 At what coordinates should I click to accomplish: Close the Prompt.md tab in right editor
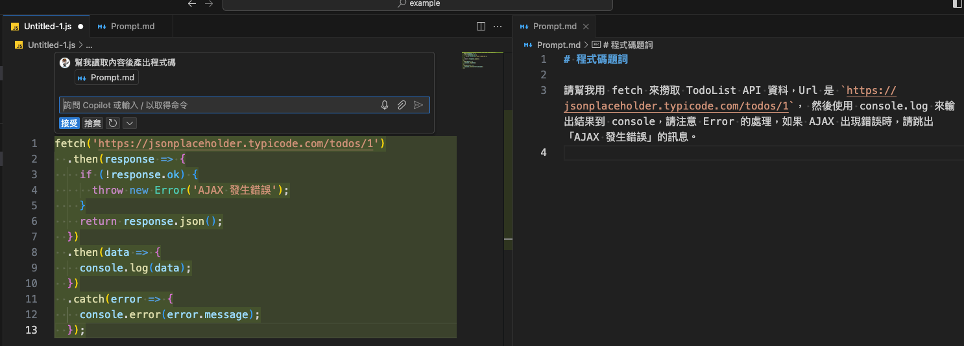point(586,27)
